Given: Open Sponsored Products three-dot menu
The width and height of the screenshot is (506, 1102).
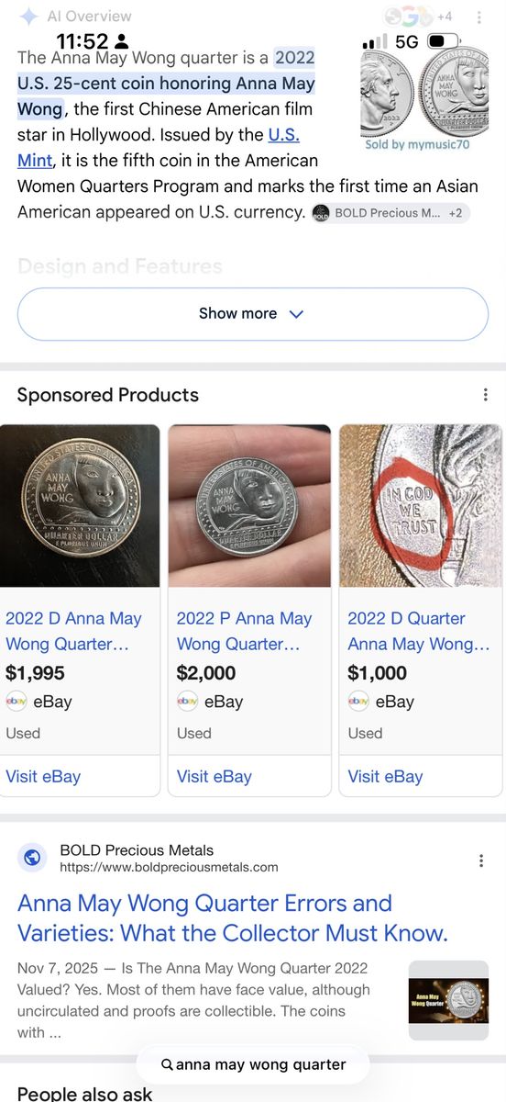Looking at the screenshot, I should pyautogui.click(x=485, y=395).
